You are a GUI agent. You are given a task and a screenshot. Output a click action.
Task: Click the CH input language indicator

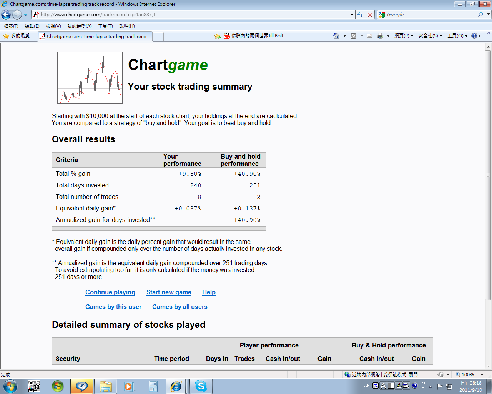tap(367, 386)
